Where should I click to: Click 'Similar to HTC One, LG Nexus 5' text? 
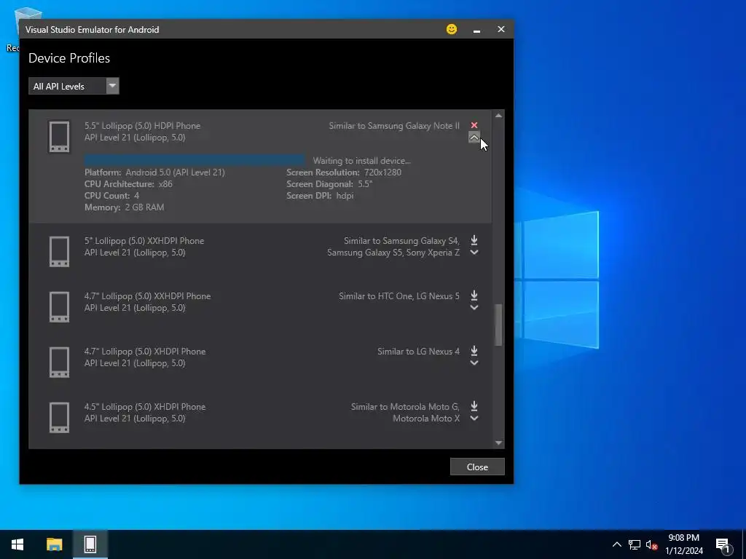399,296
